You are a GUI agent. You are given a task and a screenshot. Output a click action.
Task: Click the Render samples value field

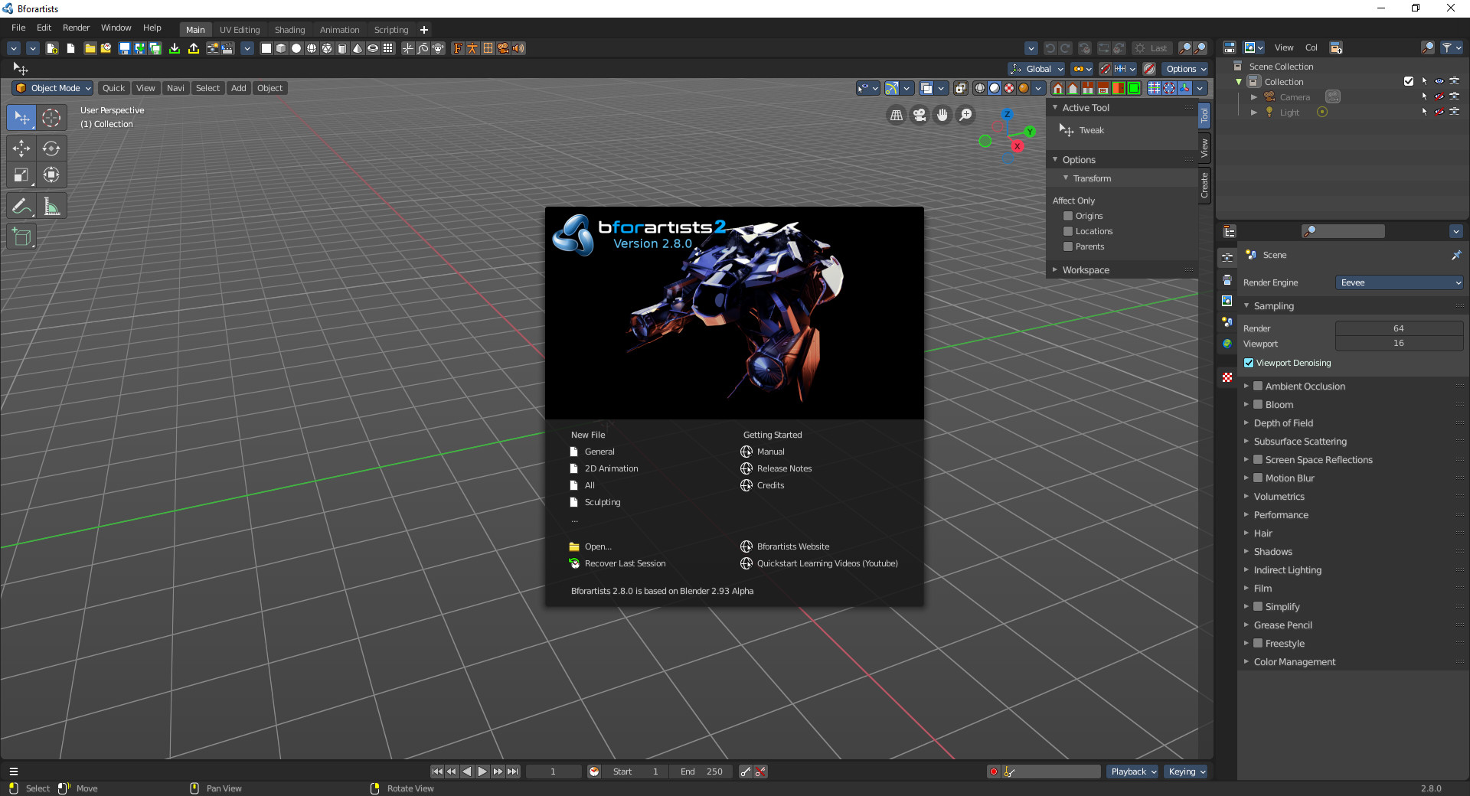pos(1398,328)
